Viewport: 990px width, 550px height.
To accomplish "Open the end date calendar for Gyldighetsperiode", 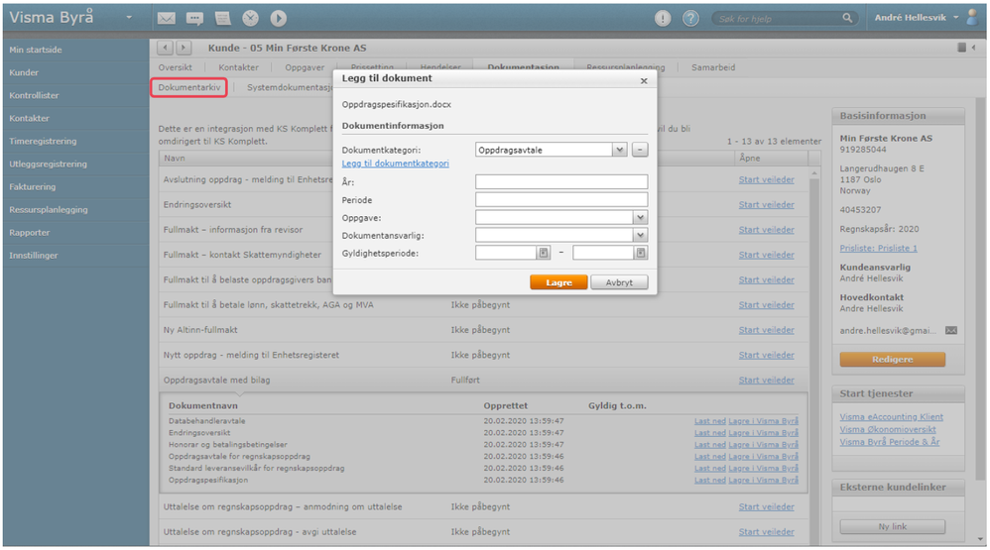I will tap(640, 253).
